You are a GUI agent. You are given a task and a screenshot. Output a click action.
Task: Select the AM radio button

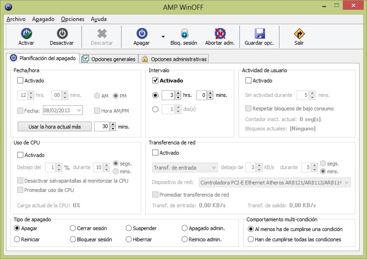pyautogui.click(x=97, y=96)
